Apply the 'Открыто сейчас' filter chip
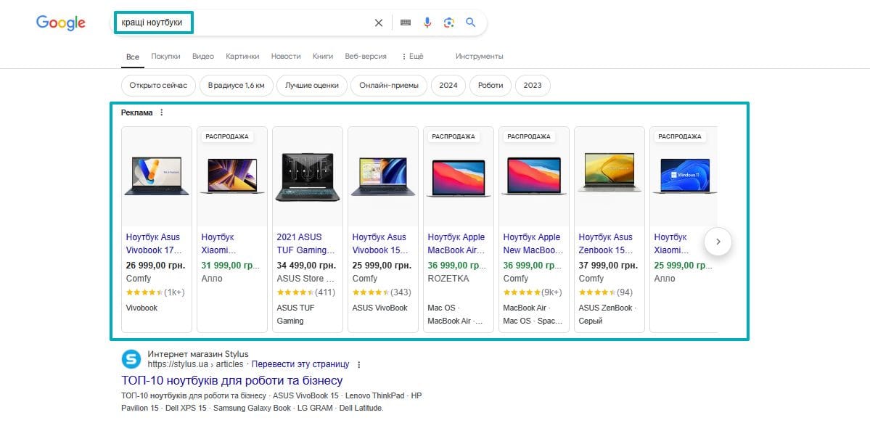The width and height of the screenshot is (870, 431). [x=158, y=86]
